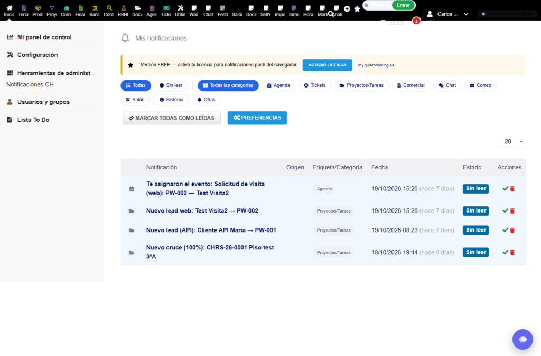The height and width of the screenshot is (356, 541).
Task: Open the Festivos module icon
Action: 222,8
